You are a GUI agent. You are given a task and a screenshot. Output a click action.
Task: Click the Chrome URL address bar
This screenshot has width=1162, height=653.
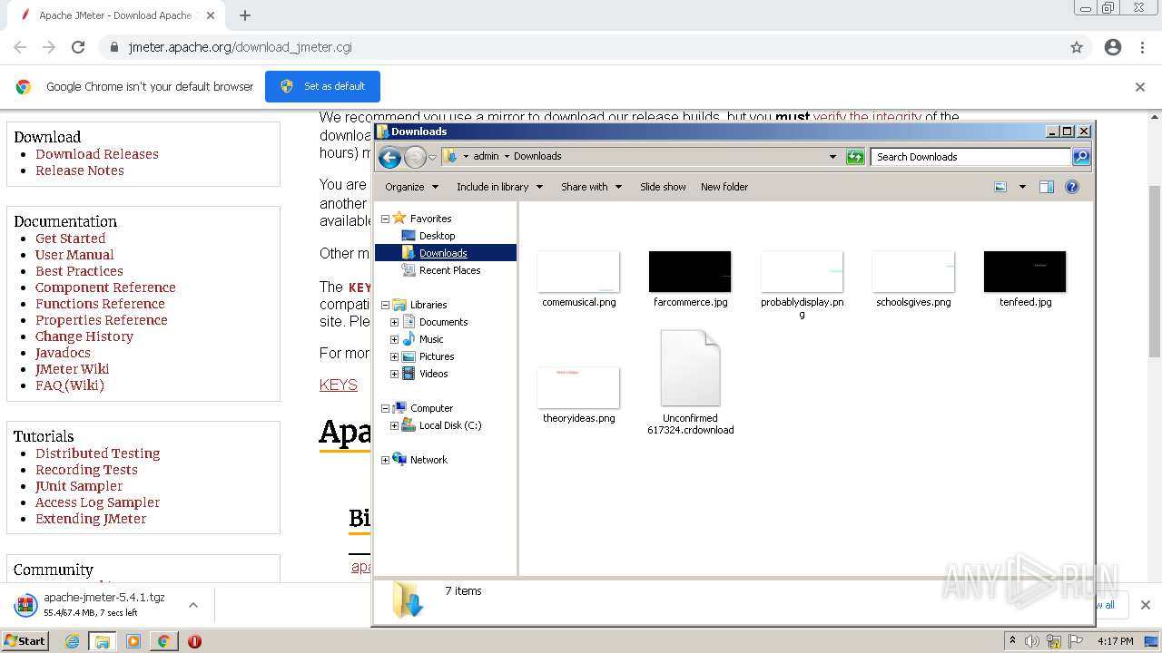tap(581, 47)
